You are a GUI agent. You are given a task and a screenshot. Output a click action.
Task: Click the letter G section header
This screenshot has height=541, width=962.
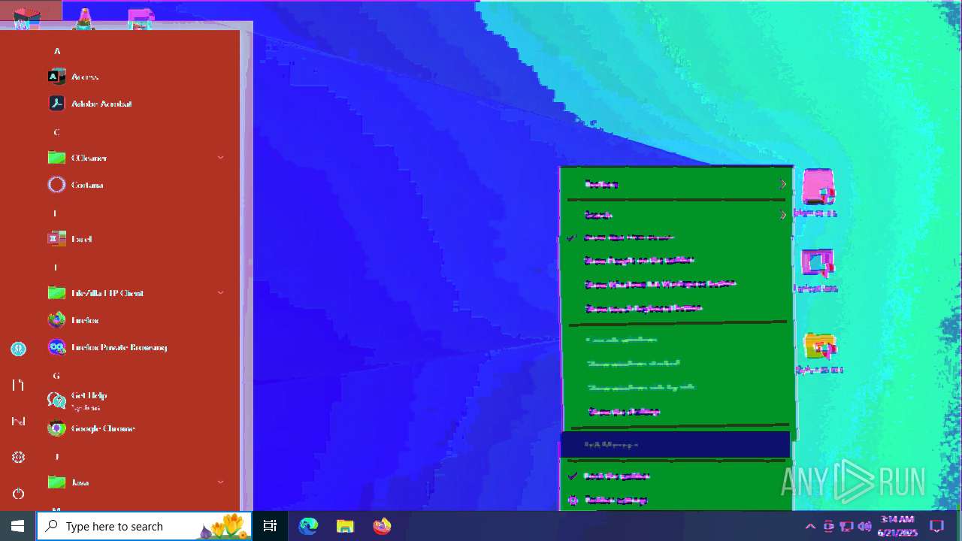pyautogui.click(x=56, y=376)
